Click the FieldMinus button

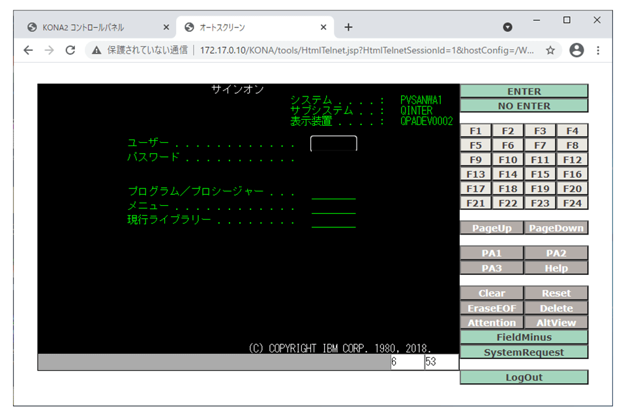tap(524, 338)
